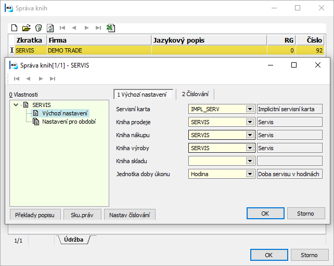
Task: Go to next record in SERVIS dialog
Action: click(x=40, y=78)
